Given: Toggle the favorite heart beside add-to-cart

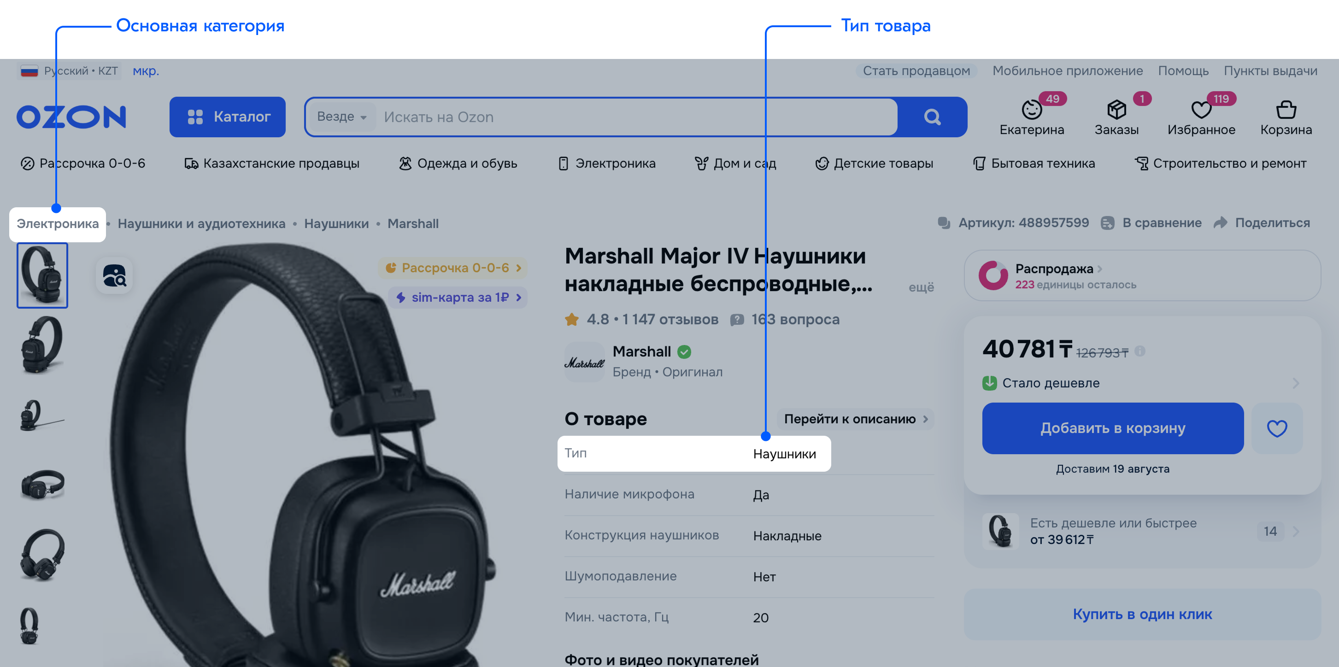Looking at the screenshot, I should (1277, 428).
